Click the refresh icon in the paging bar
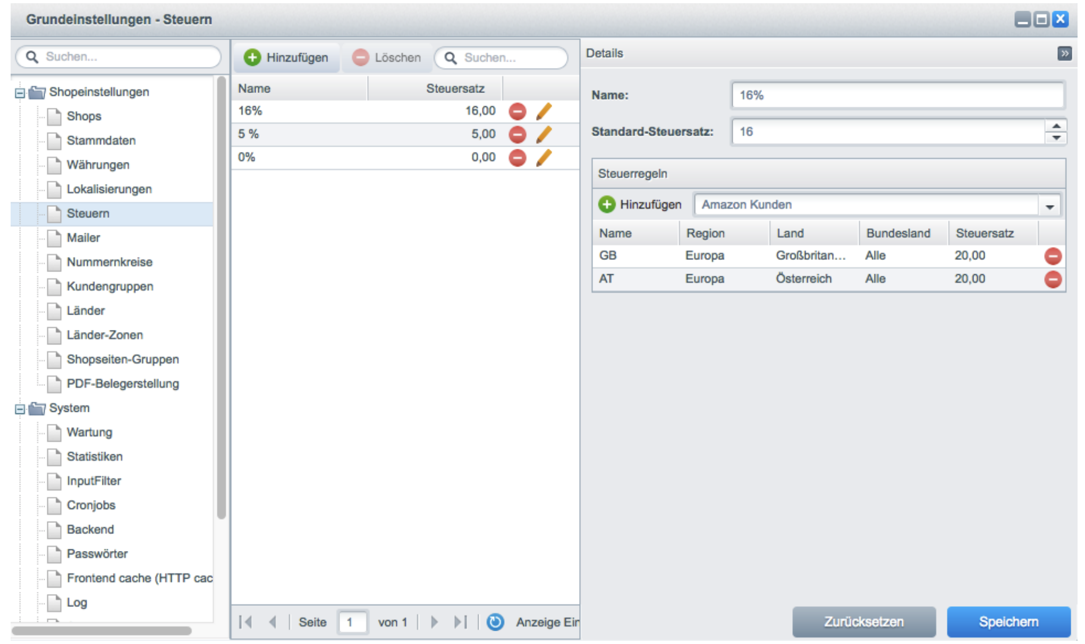This screenshot has height=644, width=1085. tap(495, 622)
